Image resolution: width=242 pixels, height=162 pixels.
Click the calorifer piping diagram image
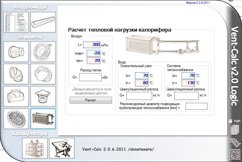click(x=162, y=45)
